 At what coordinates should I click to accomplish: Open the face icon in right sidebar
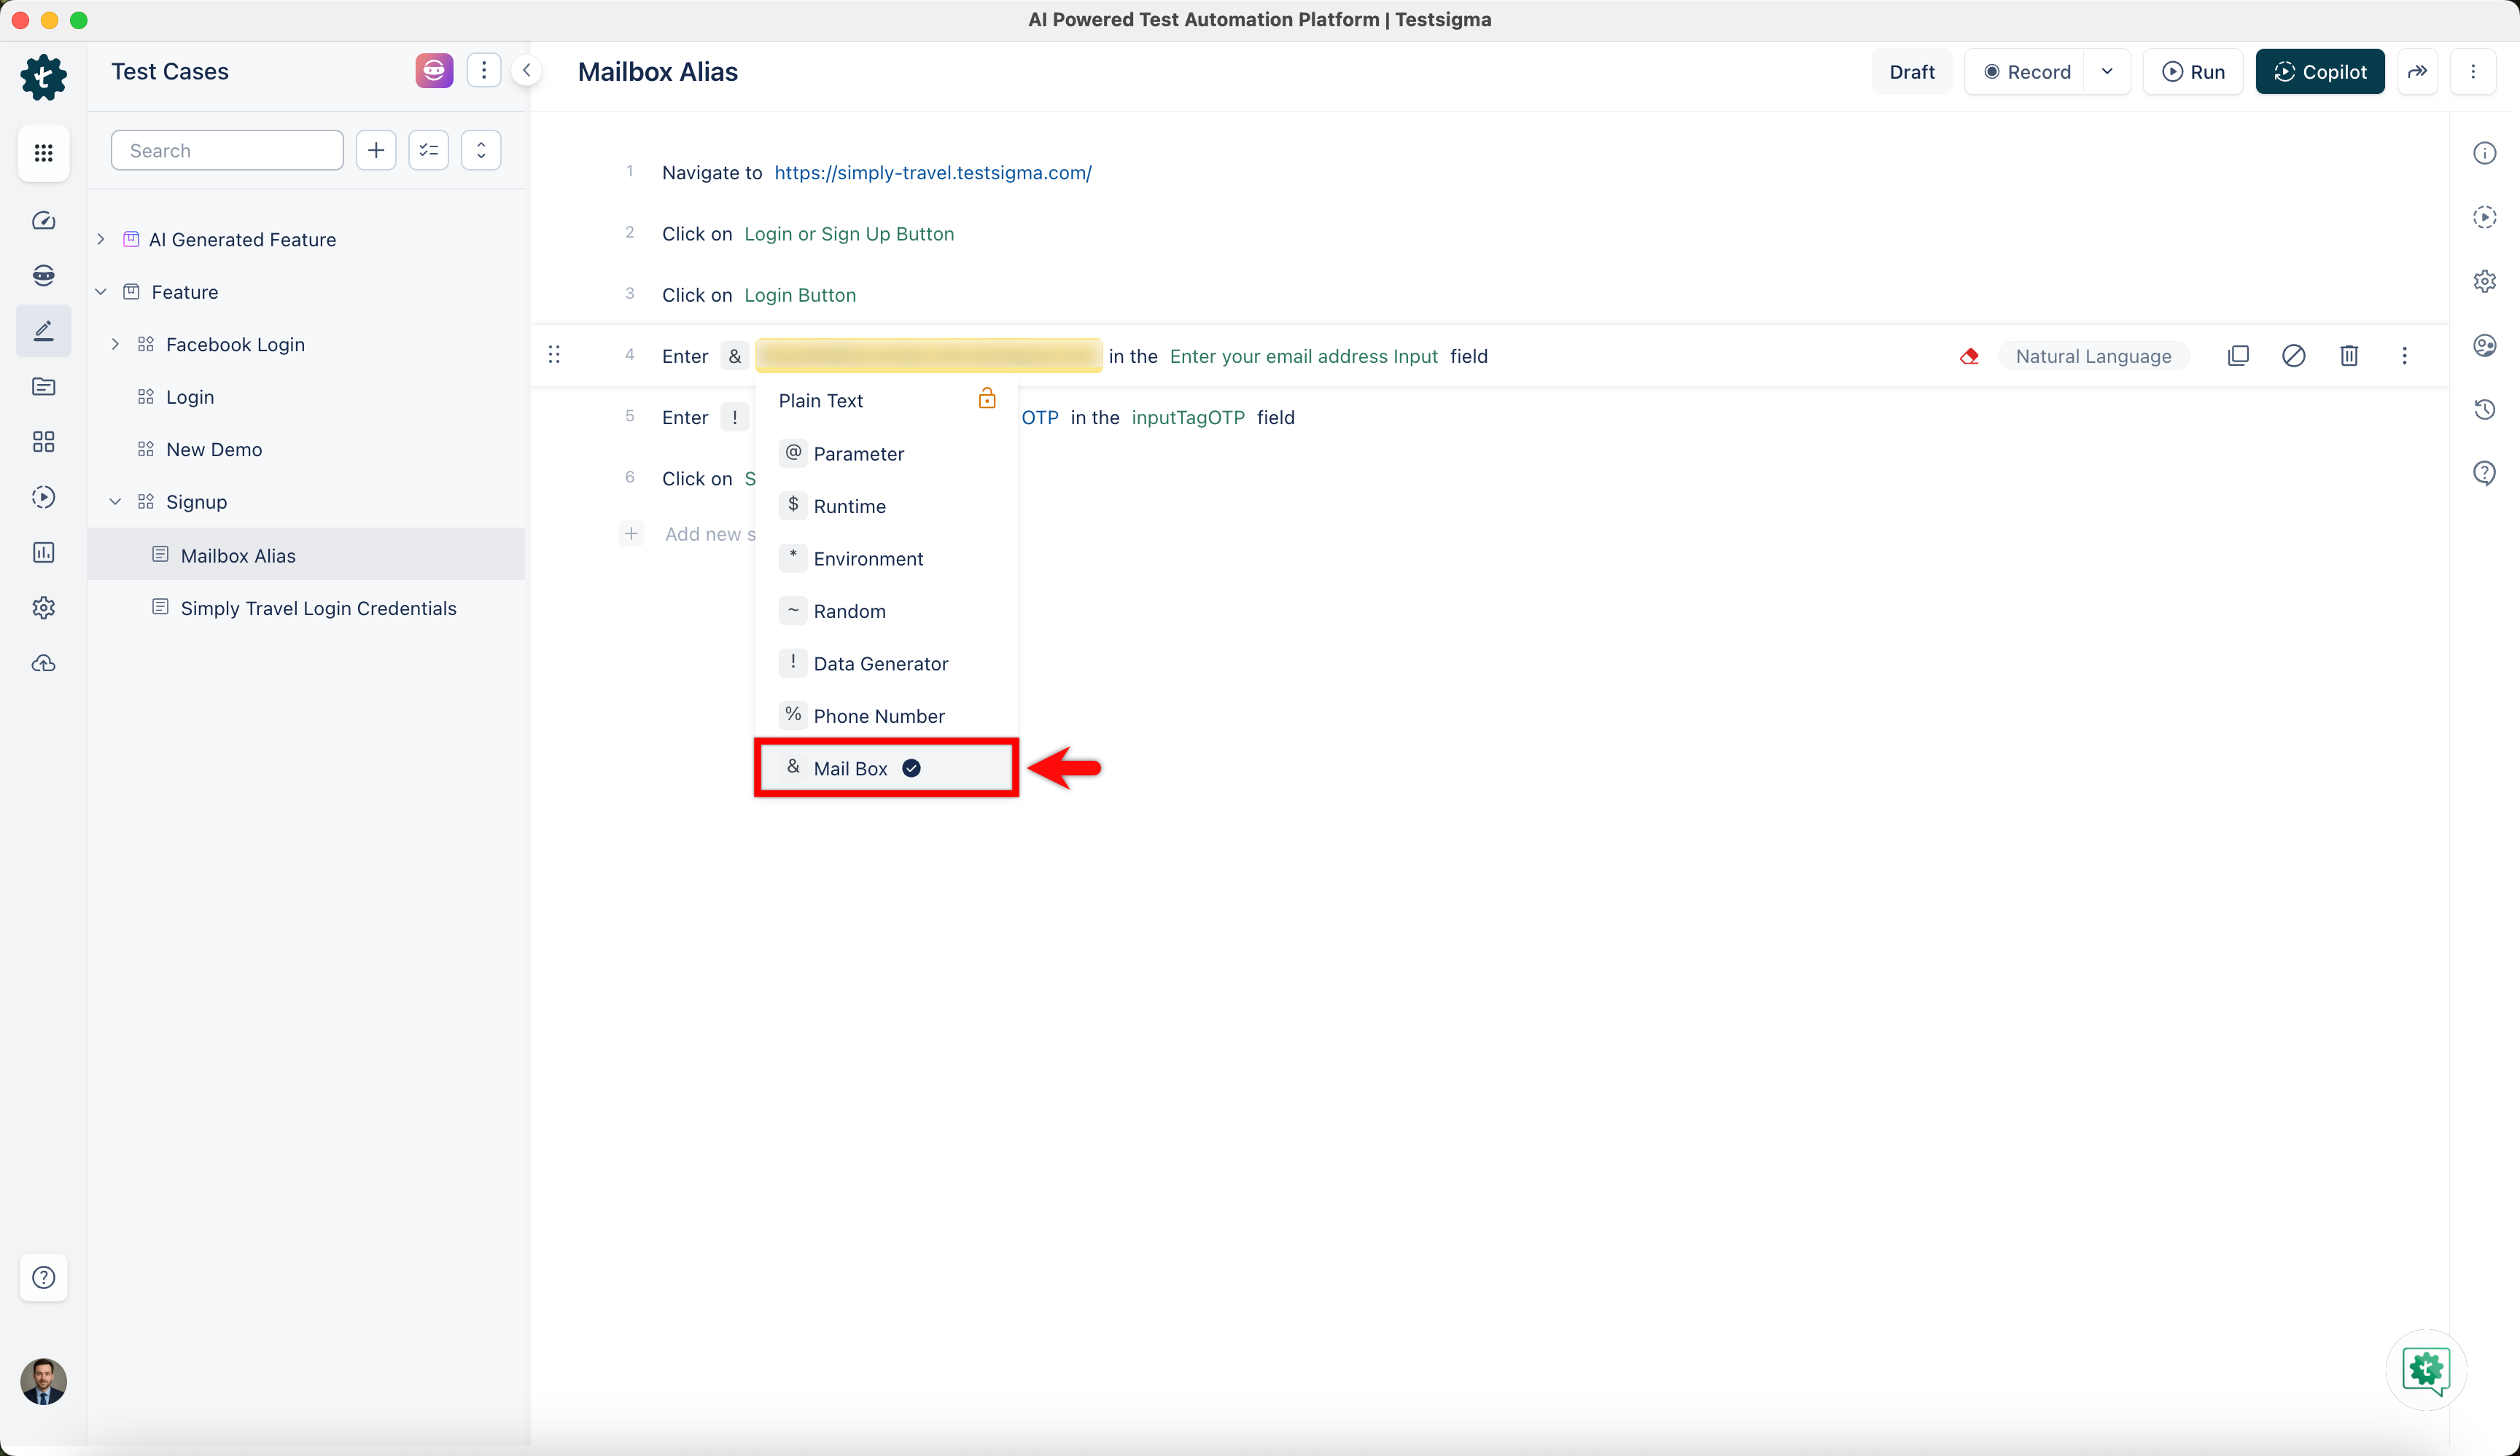coord(2484,345)
